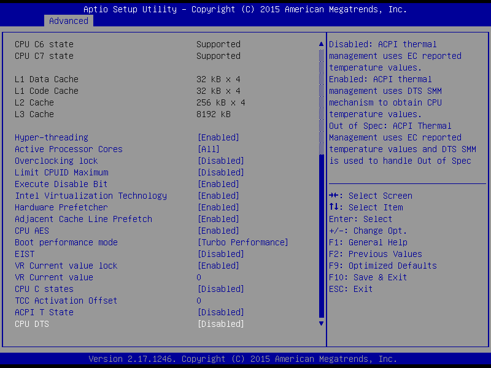Select the ACPI T State option

click(x=44, y=312)
